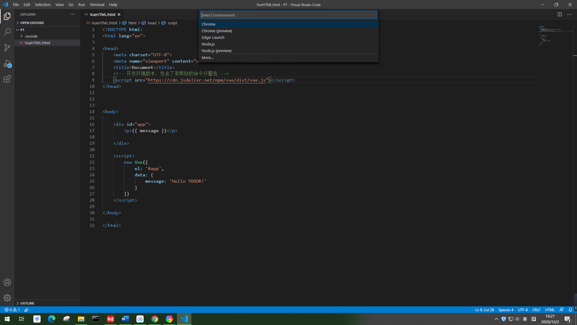Open the Run menu

81,5
